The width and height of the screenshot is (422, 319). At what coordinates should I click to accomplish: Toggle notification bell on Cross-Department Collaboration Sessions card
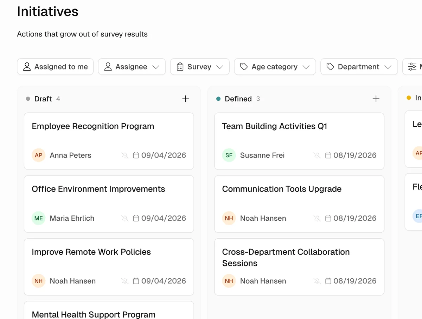(x=317, y=281)
